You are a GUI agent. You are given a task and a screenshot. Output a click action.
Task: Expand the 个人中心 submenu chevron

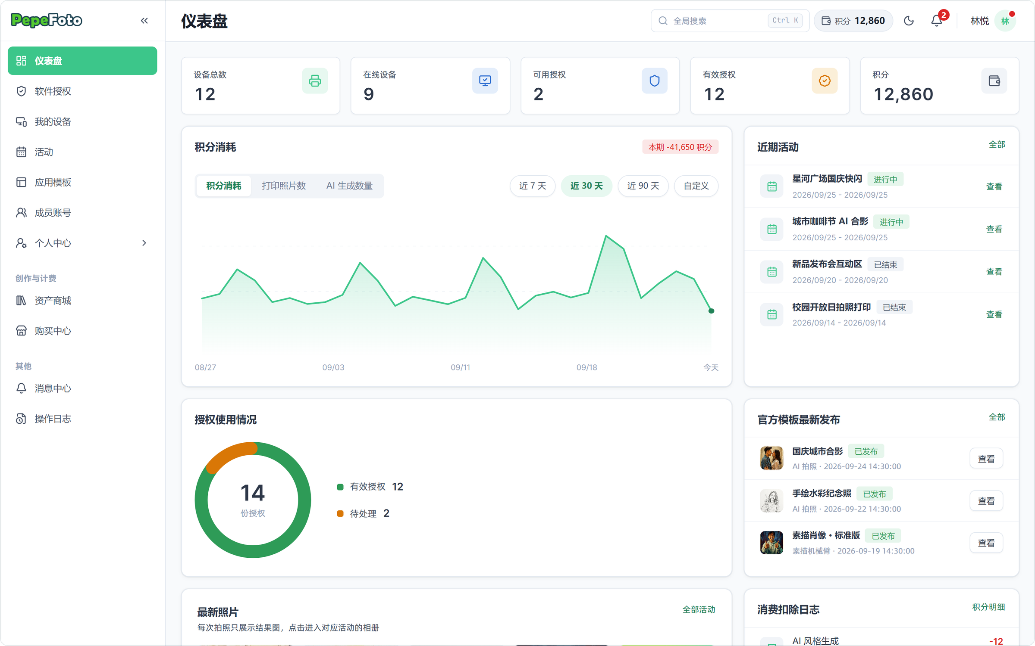(x=144, y=243)
